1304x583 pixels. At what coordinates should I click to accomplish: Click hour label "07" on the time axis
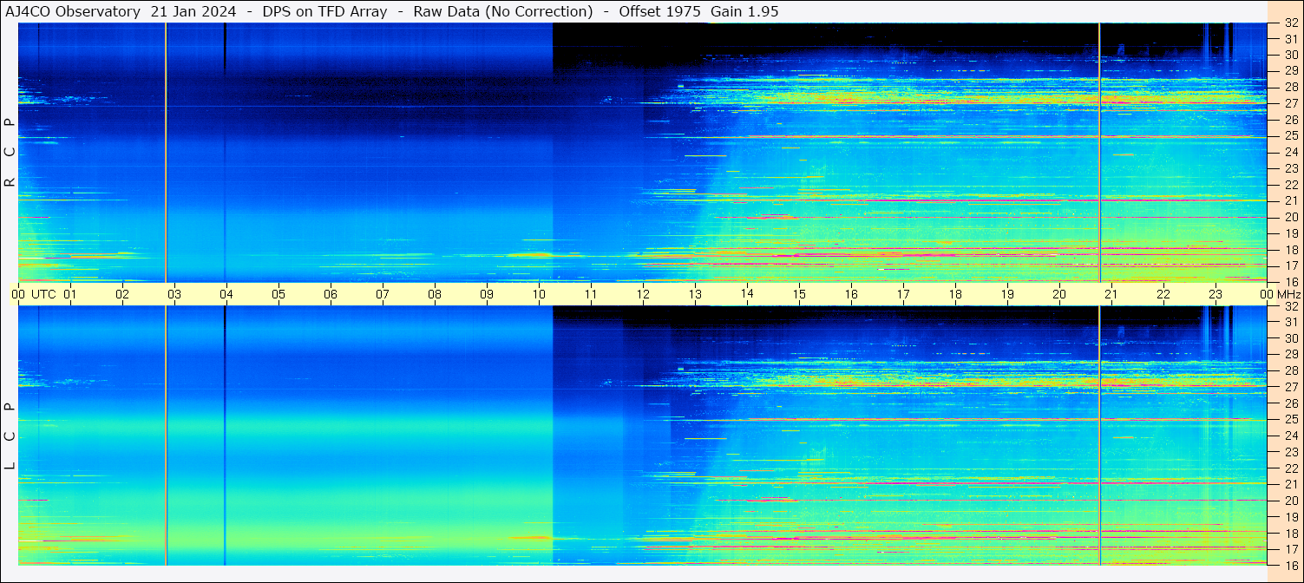tap(383, 294)
